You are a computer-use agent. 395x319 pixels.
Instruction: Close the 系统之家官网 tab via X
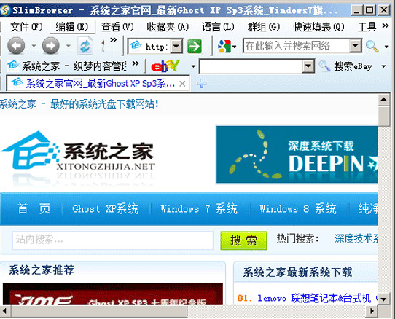182,84
